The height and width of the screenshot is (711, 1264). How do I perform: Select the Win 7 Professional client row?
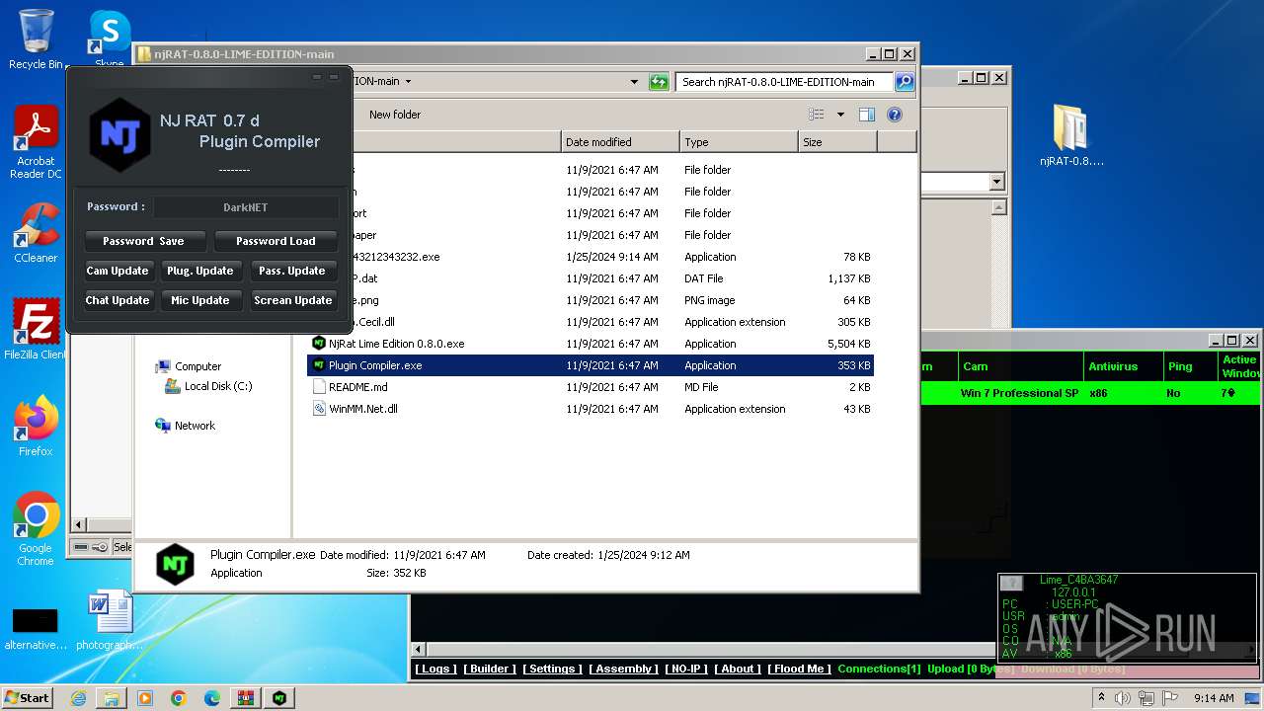click(1091, 393)
